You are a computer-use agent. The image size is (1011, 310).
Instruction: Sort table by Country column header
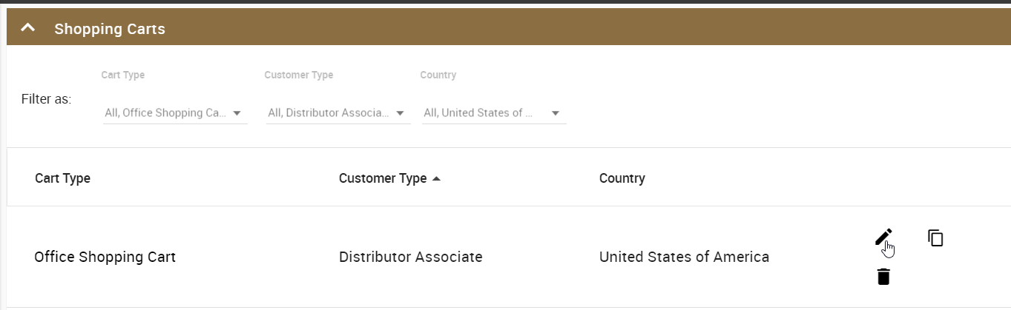(622, 178)
